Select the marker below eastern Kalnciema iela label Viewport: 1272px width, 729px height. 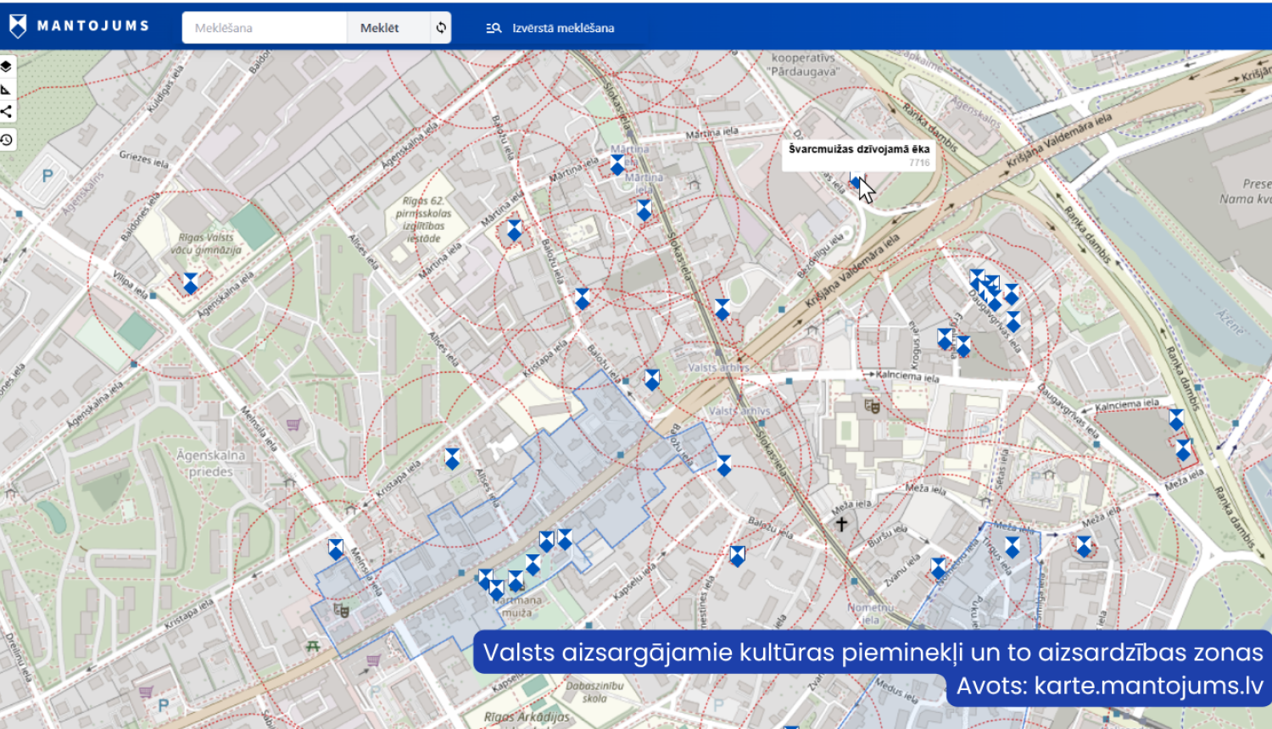[1176, 420]
